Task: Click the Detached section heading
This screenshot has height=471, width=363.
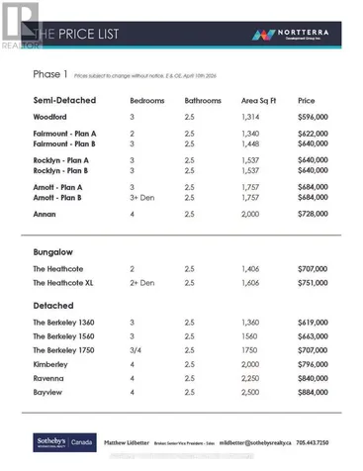Action: pyautogui.click(x=53, y=306)
